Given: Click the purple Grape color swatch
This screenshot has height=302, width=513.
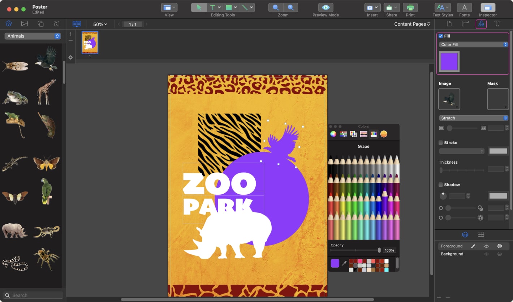Looking at the screenshot, I should point(335,263).
